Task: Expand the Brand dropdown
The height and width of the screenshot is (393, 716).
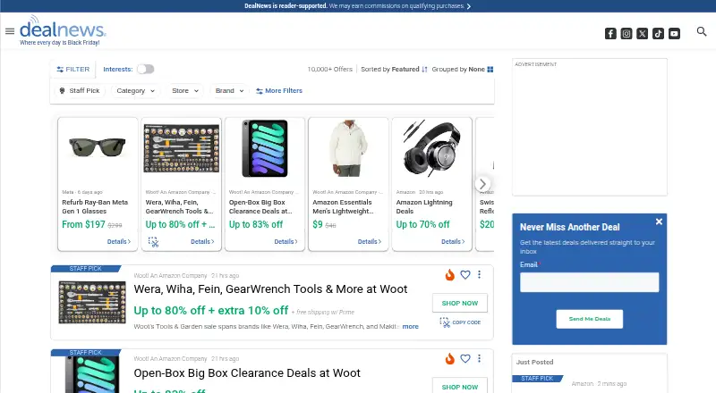Action: point(230,91)
